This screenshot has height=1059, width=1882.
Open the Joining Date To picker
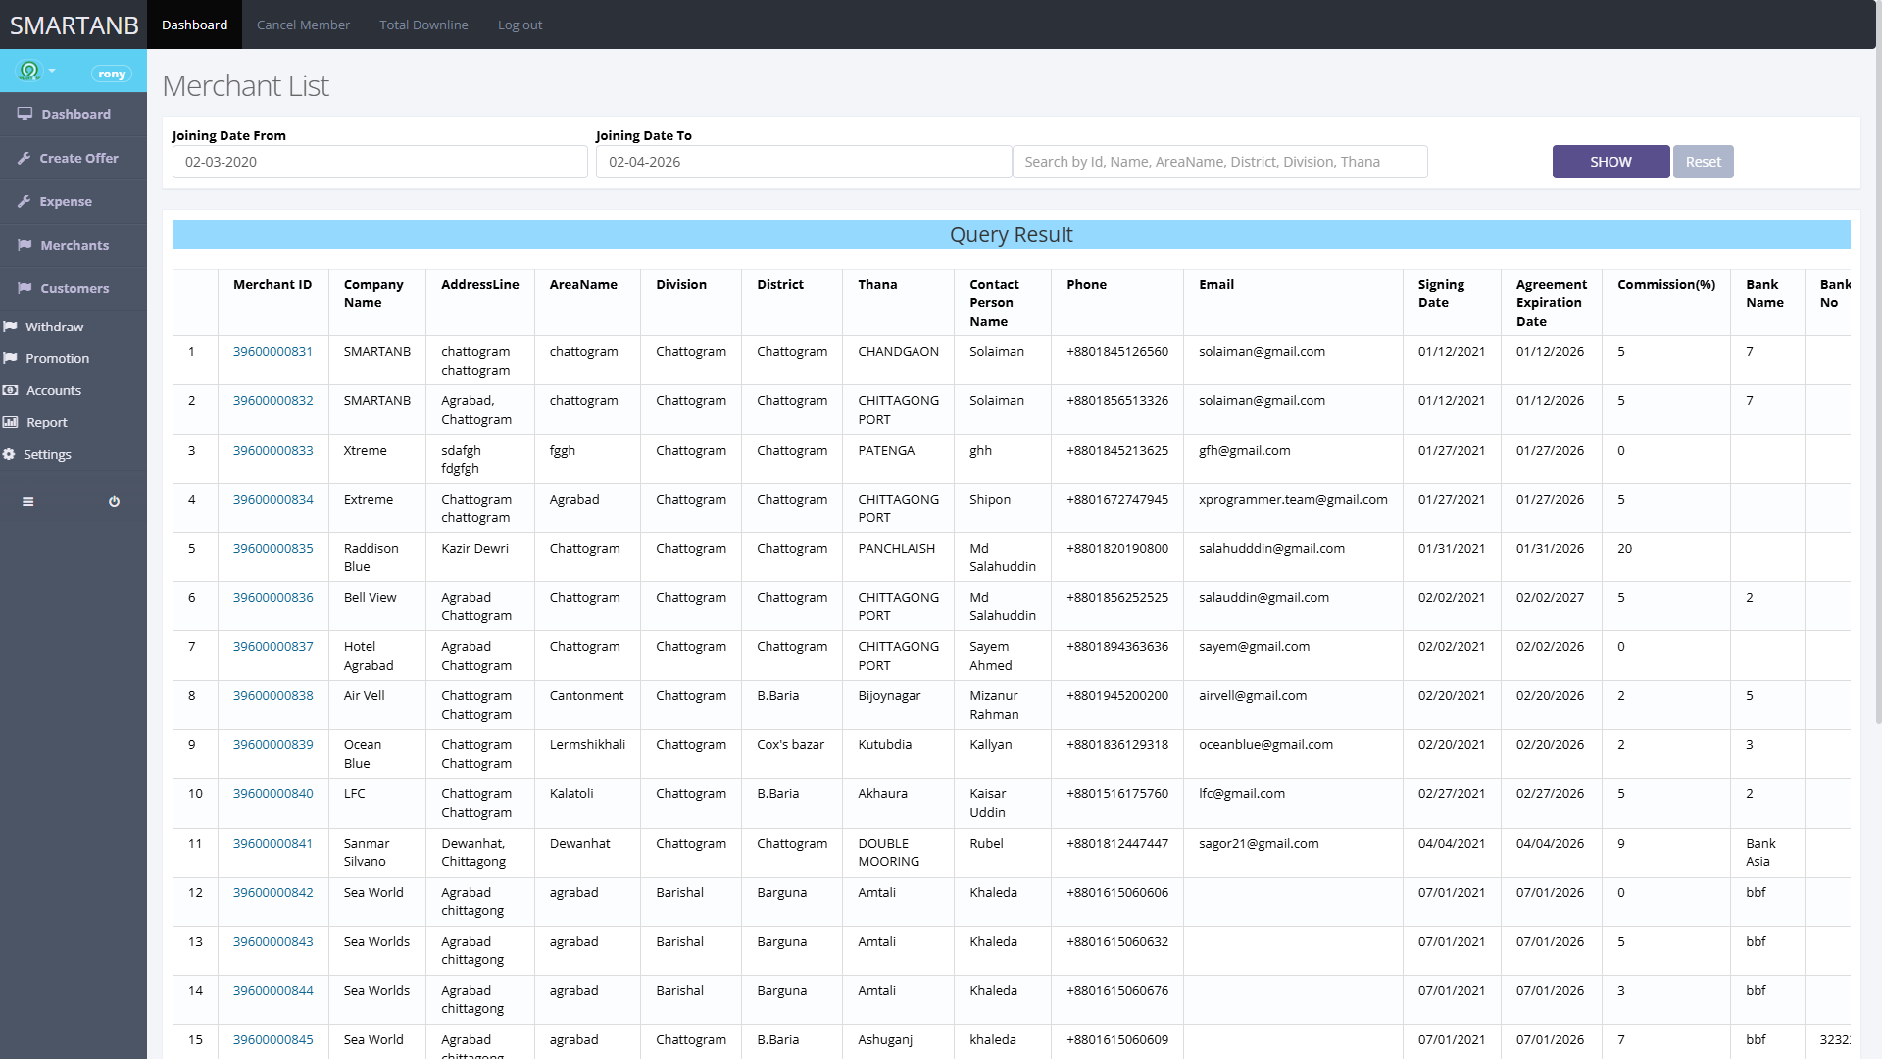(x=803, y=162)
